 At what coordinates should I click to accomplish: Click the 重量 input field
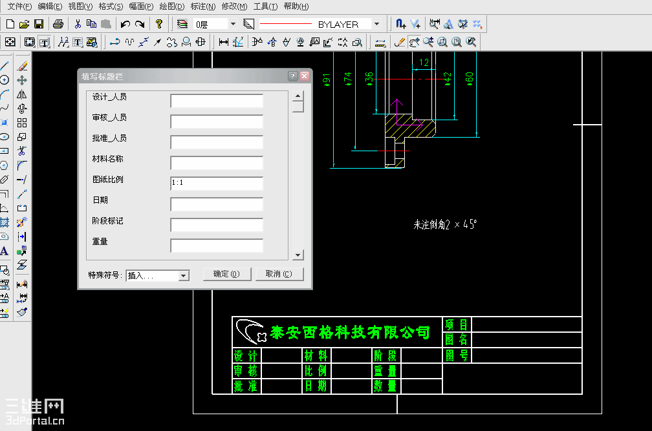[x=217, y=246]
